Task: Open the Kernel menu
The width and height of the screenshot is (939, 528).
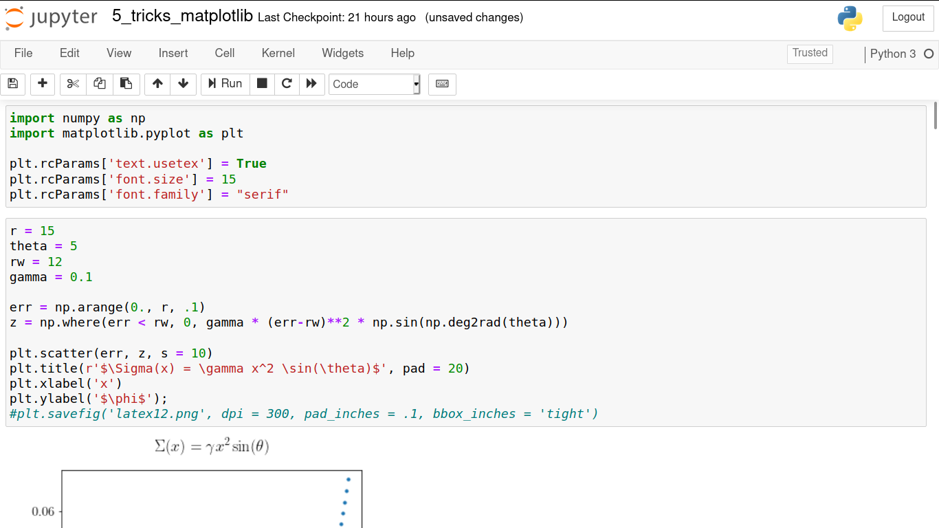Action: tap(278, 53)
